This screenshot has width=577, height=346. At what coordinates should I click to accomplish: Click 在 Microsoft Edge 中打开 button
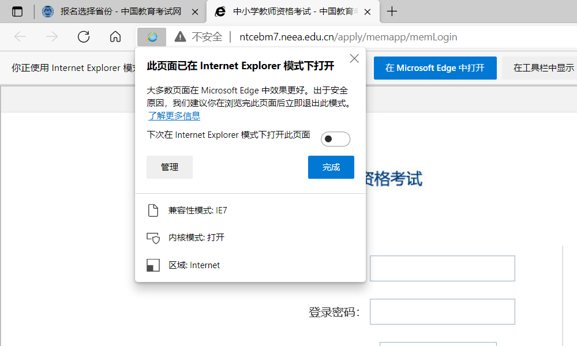(x=434, y=68)
